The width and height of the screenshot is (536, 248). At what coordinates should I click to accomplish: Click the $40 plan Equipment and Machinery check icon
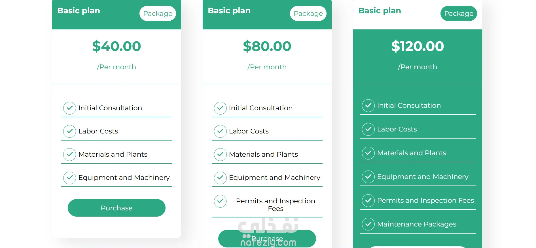click(x=69, y=178)
